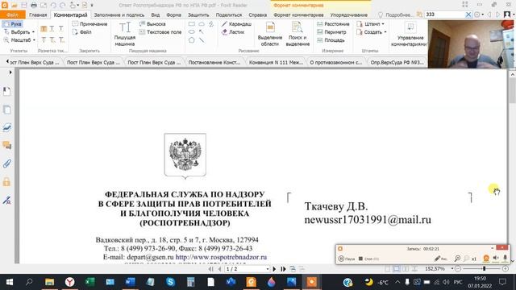Pick the arrow drawing tool
Image resolution: width=516 pixels, height=290 pixels.
(202, 32)
